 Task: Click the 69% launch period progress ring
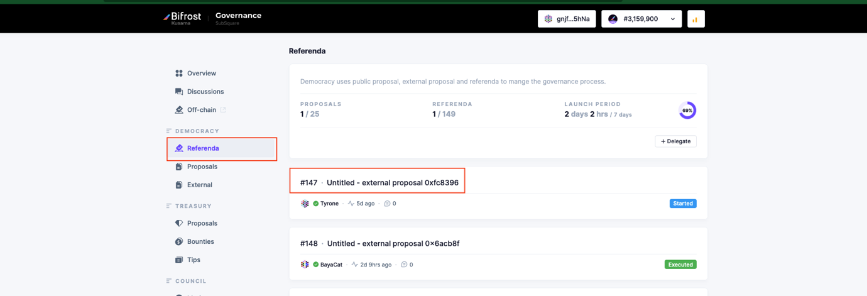click(x=687, y=110)
